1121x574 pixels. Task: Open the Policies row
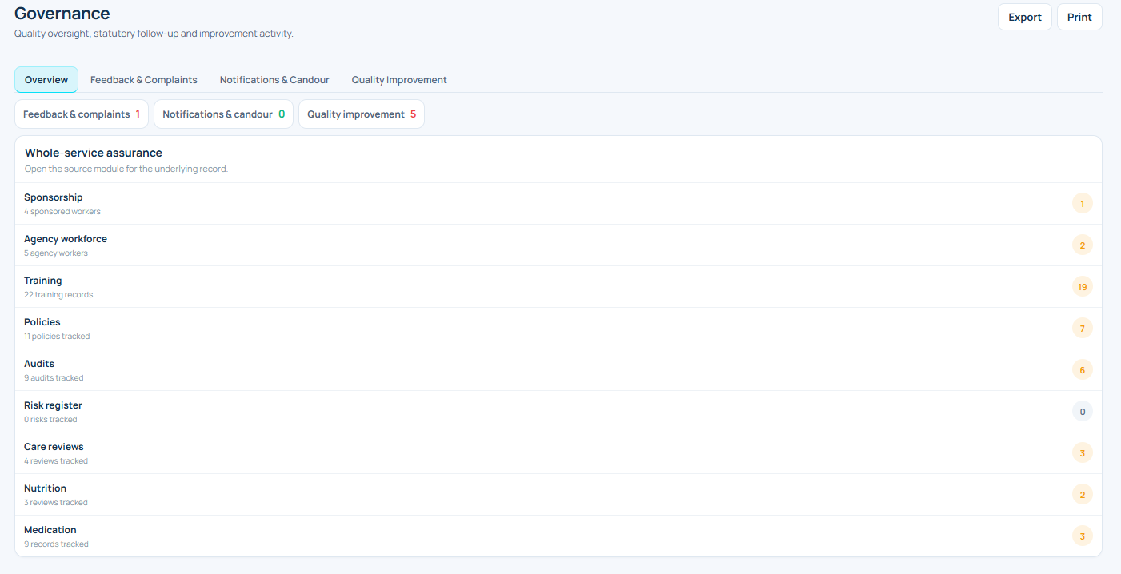(x=558, y=329)
